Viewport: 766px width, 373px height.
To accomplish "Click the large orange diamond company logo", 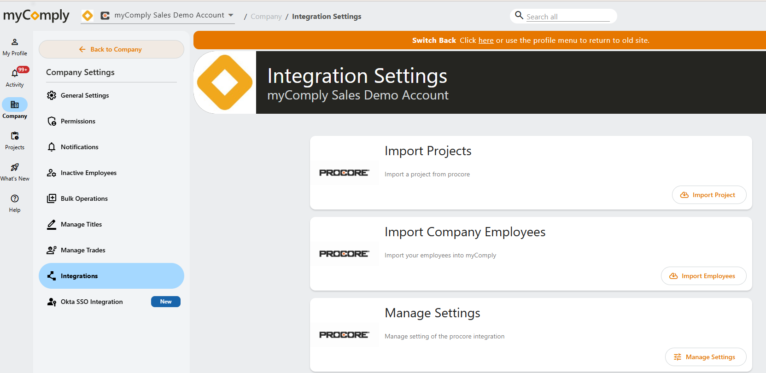I will (x=225, y=82).
